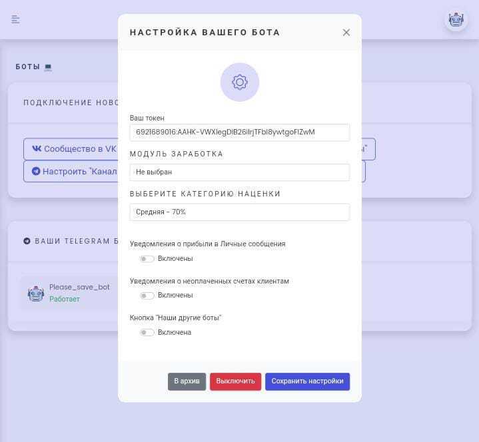Image resolution: width=479 pixels, height=442 pixels.
Task: Click the VK logo icon
Action: coord(36,149)
